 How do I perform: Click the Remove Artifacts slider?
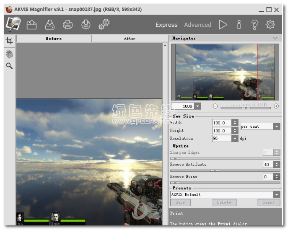pyautogui.click(x=225, y=171)
